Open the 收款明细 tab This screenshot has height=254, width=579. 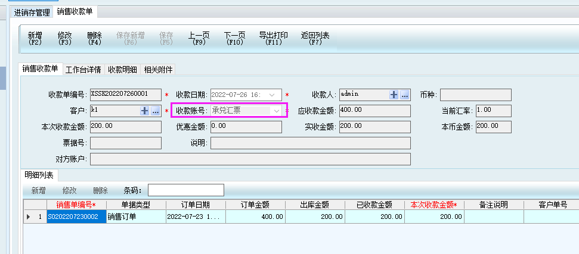tap(123, 70)
